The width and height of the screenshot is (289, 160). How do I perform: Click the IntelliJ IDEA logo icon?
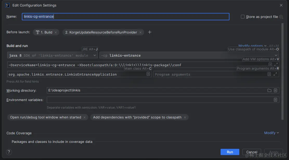(7, 5)
